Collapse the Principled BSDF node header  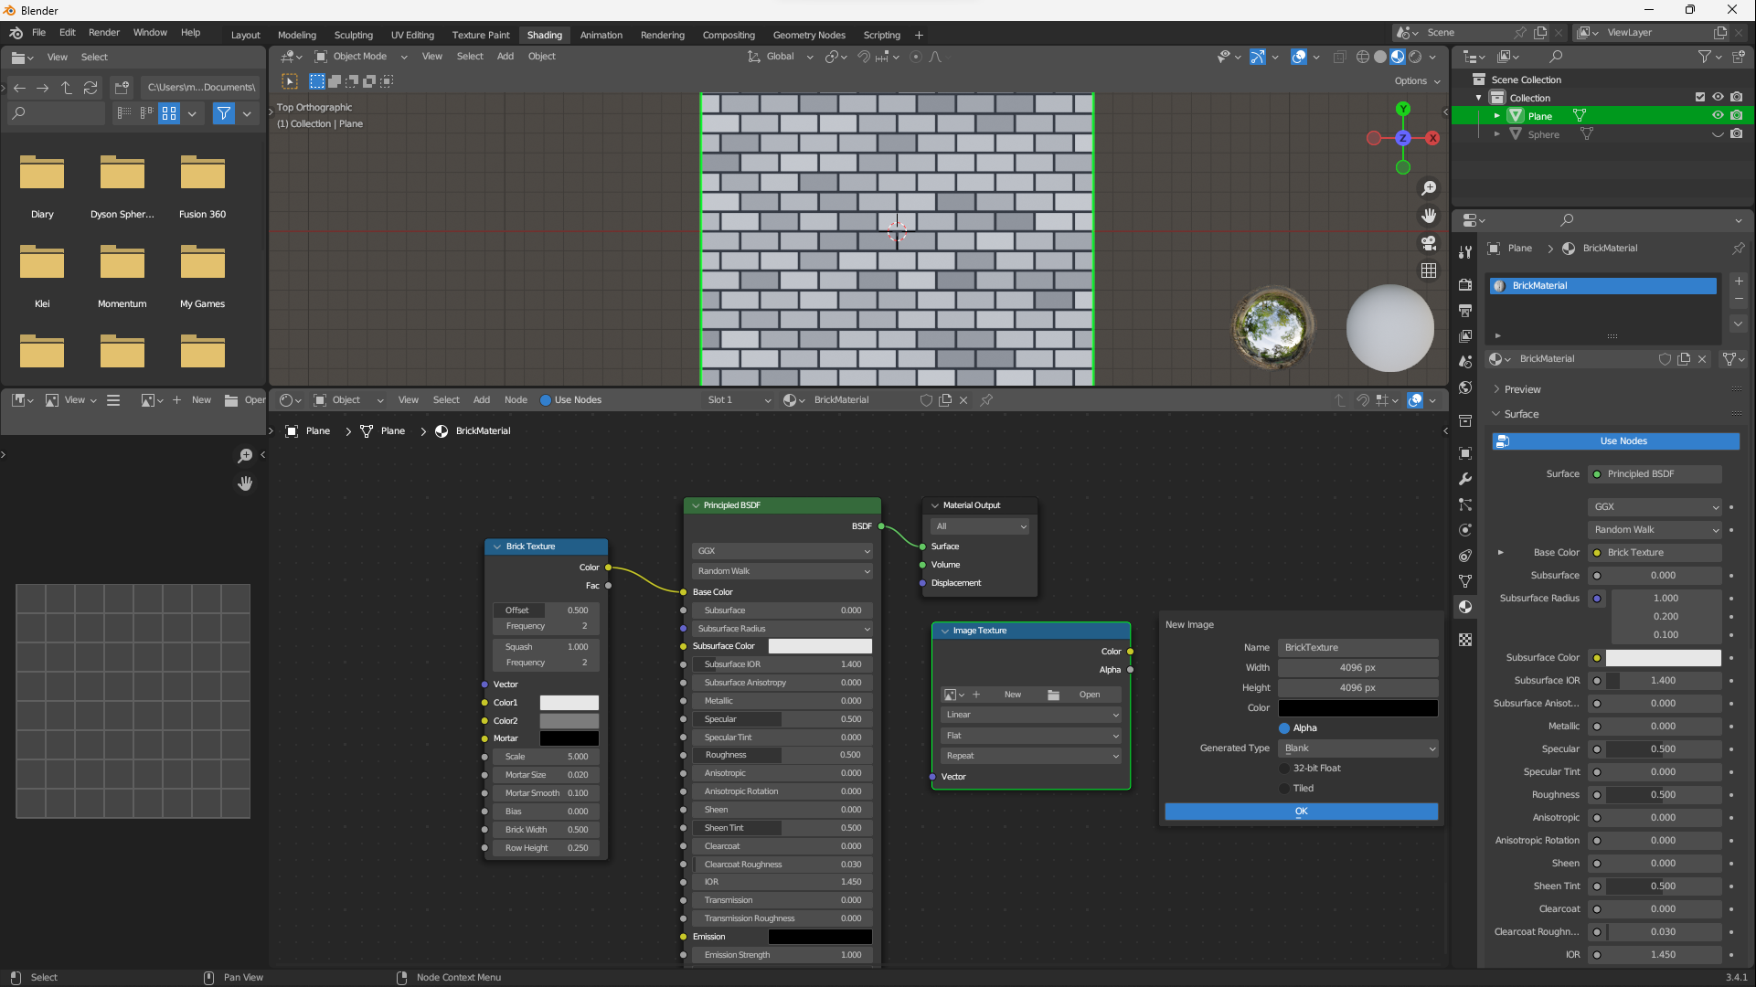pyautogui.click(x=696, y=505)
